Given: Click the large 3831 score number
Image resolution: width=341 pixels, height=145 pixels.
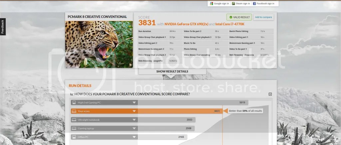Looking at the screenshot, I should point(147,23).
